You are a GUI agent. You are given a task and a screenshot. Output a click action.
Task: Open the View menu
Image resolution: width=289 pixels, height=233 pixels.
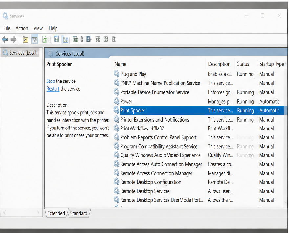[x=38, y=28]
